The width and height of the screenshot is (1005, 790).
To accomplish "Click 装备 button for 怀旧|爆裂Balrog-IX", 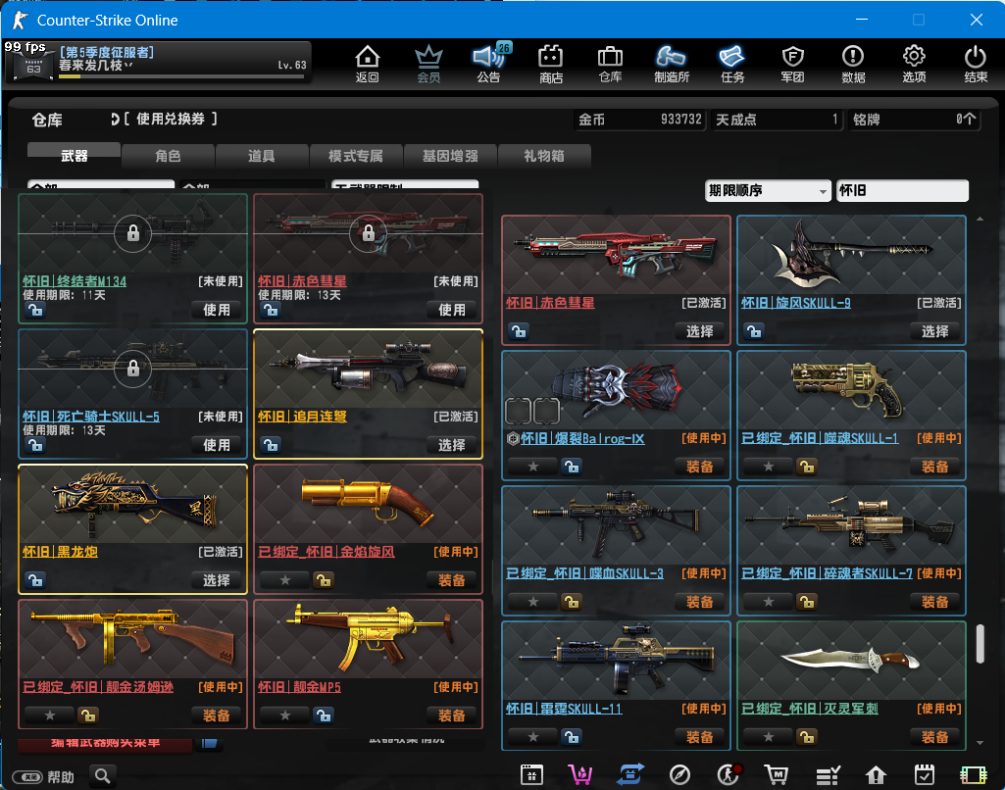I will (x=700, y=467).
